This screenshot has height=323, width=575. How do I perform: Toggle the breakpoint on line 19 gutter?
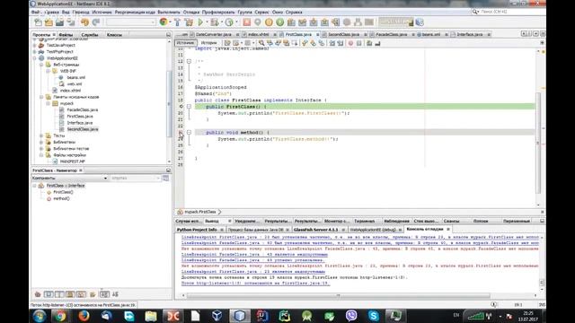pyautogui.click(x=181, y=107)
